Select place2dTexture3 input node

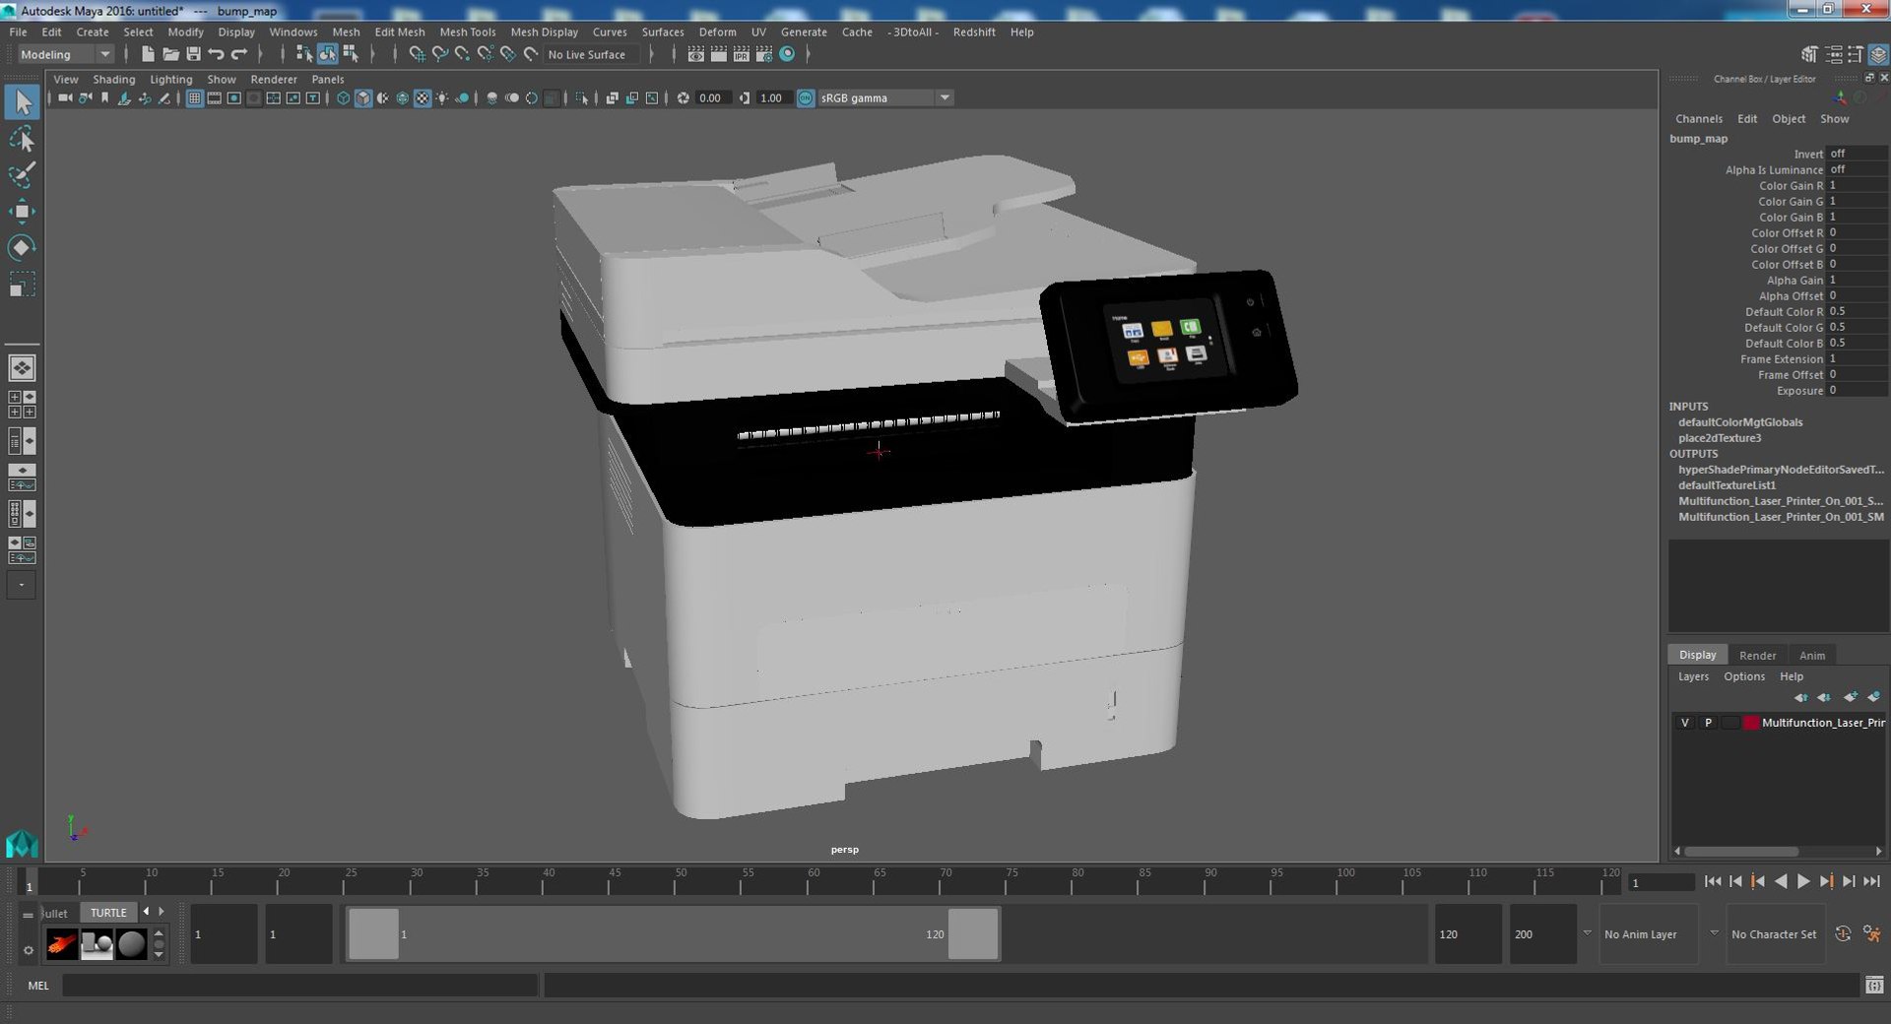pos(1719,438)
